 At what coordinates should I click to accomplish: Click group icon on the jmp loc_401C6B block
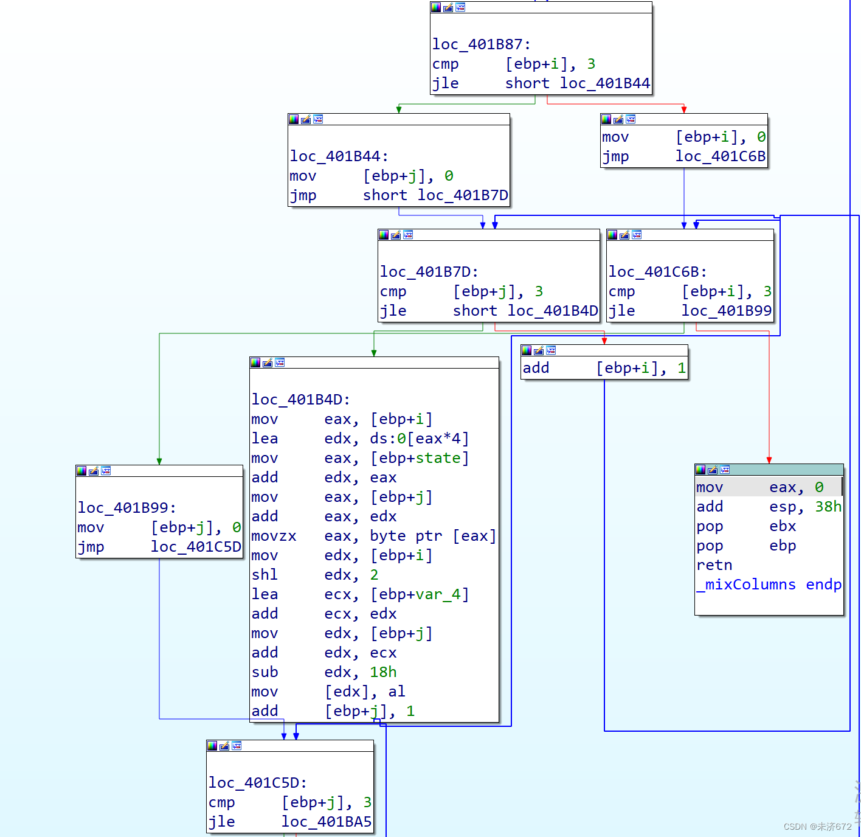click(631, 119)
